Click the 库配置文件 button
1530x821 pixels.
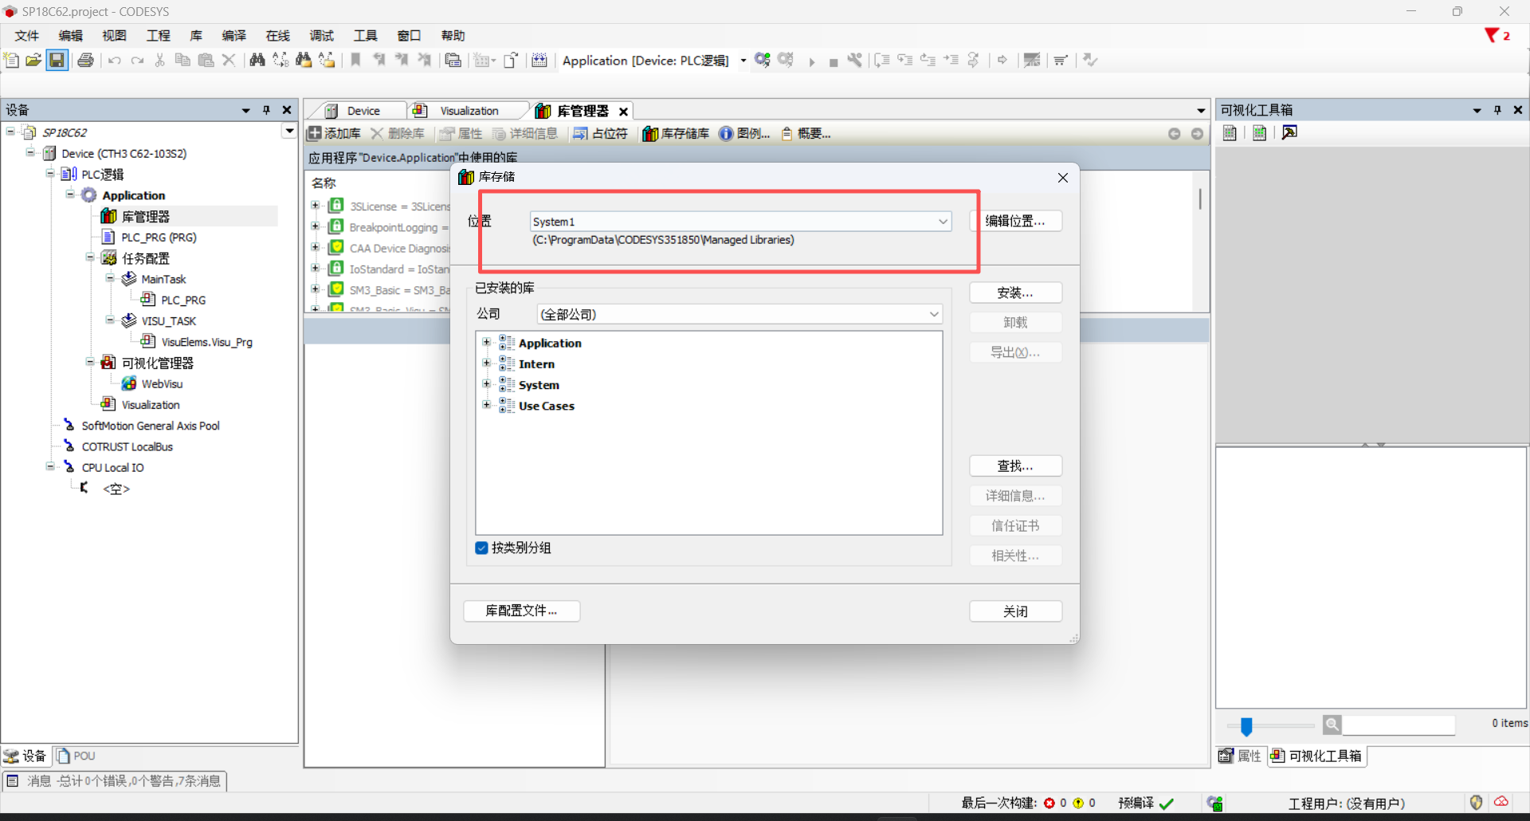click(521, 611)
